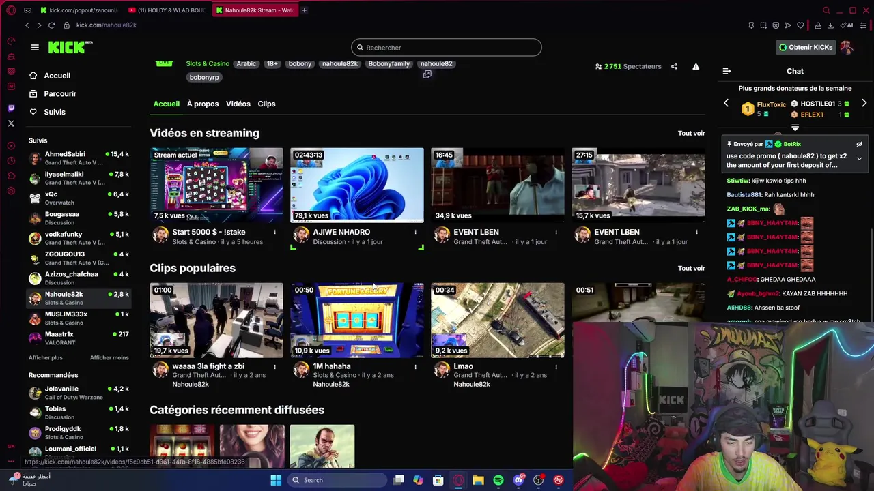Screen dimensions: 874x491
Task: Open options for Start 5000 $ video
Action: (x=275, y=232)
